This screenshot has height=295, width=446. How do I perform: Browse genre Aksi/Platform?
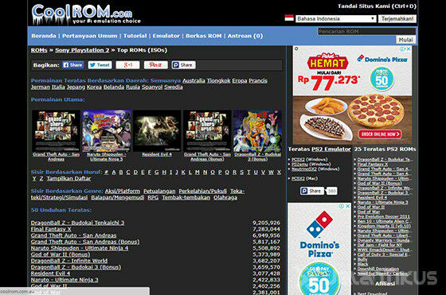pyautogui.click(x=123, y=191)
